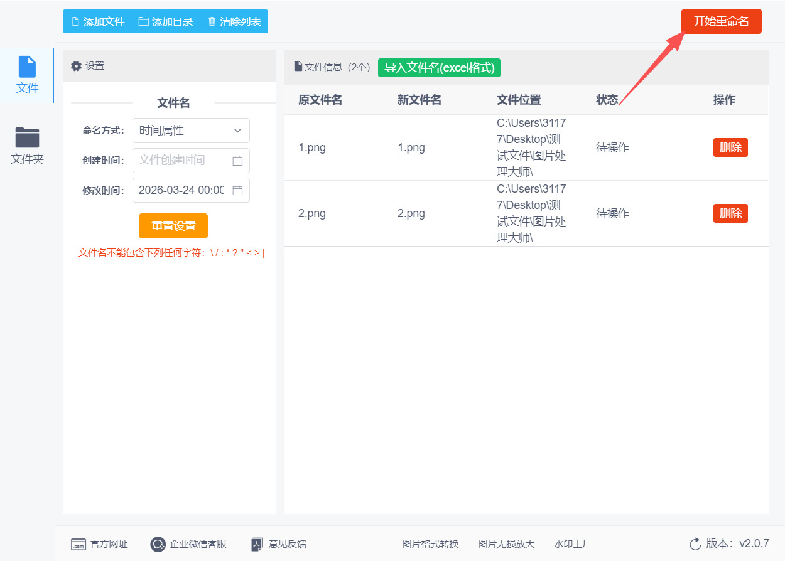Open the 图片格式转换 link
This screenshot has width=785, height=561.
[x=430, y=544]
